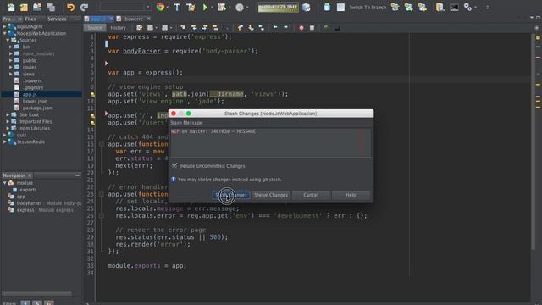Expand the Site Root node

(8, 114)
